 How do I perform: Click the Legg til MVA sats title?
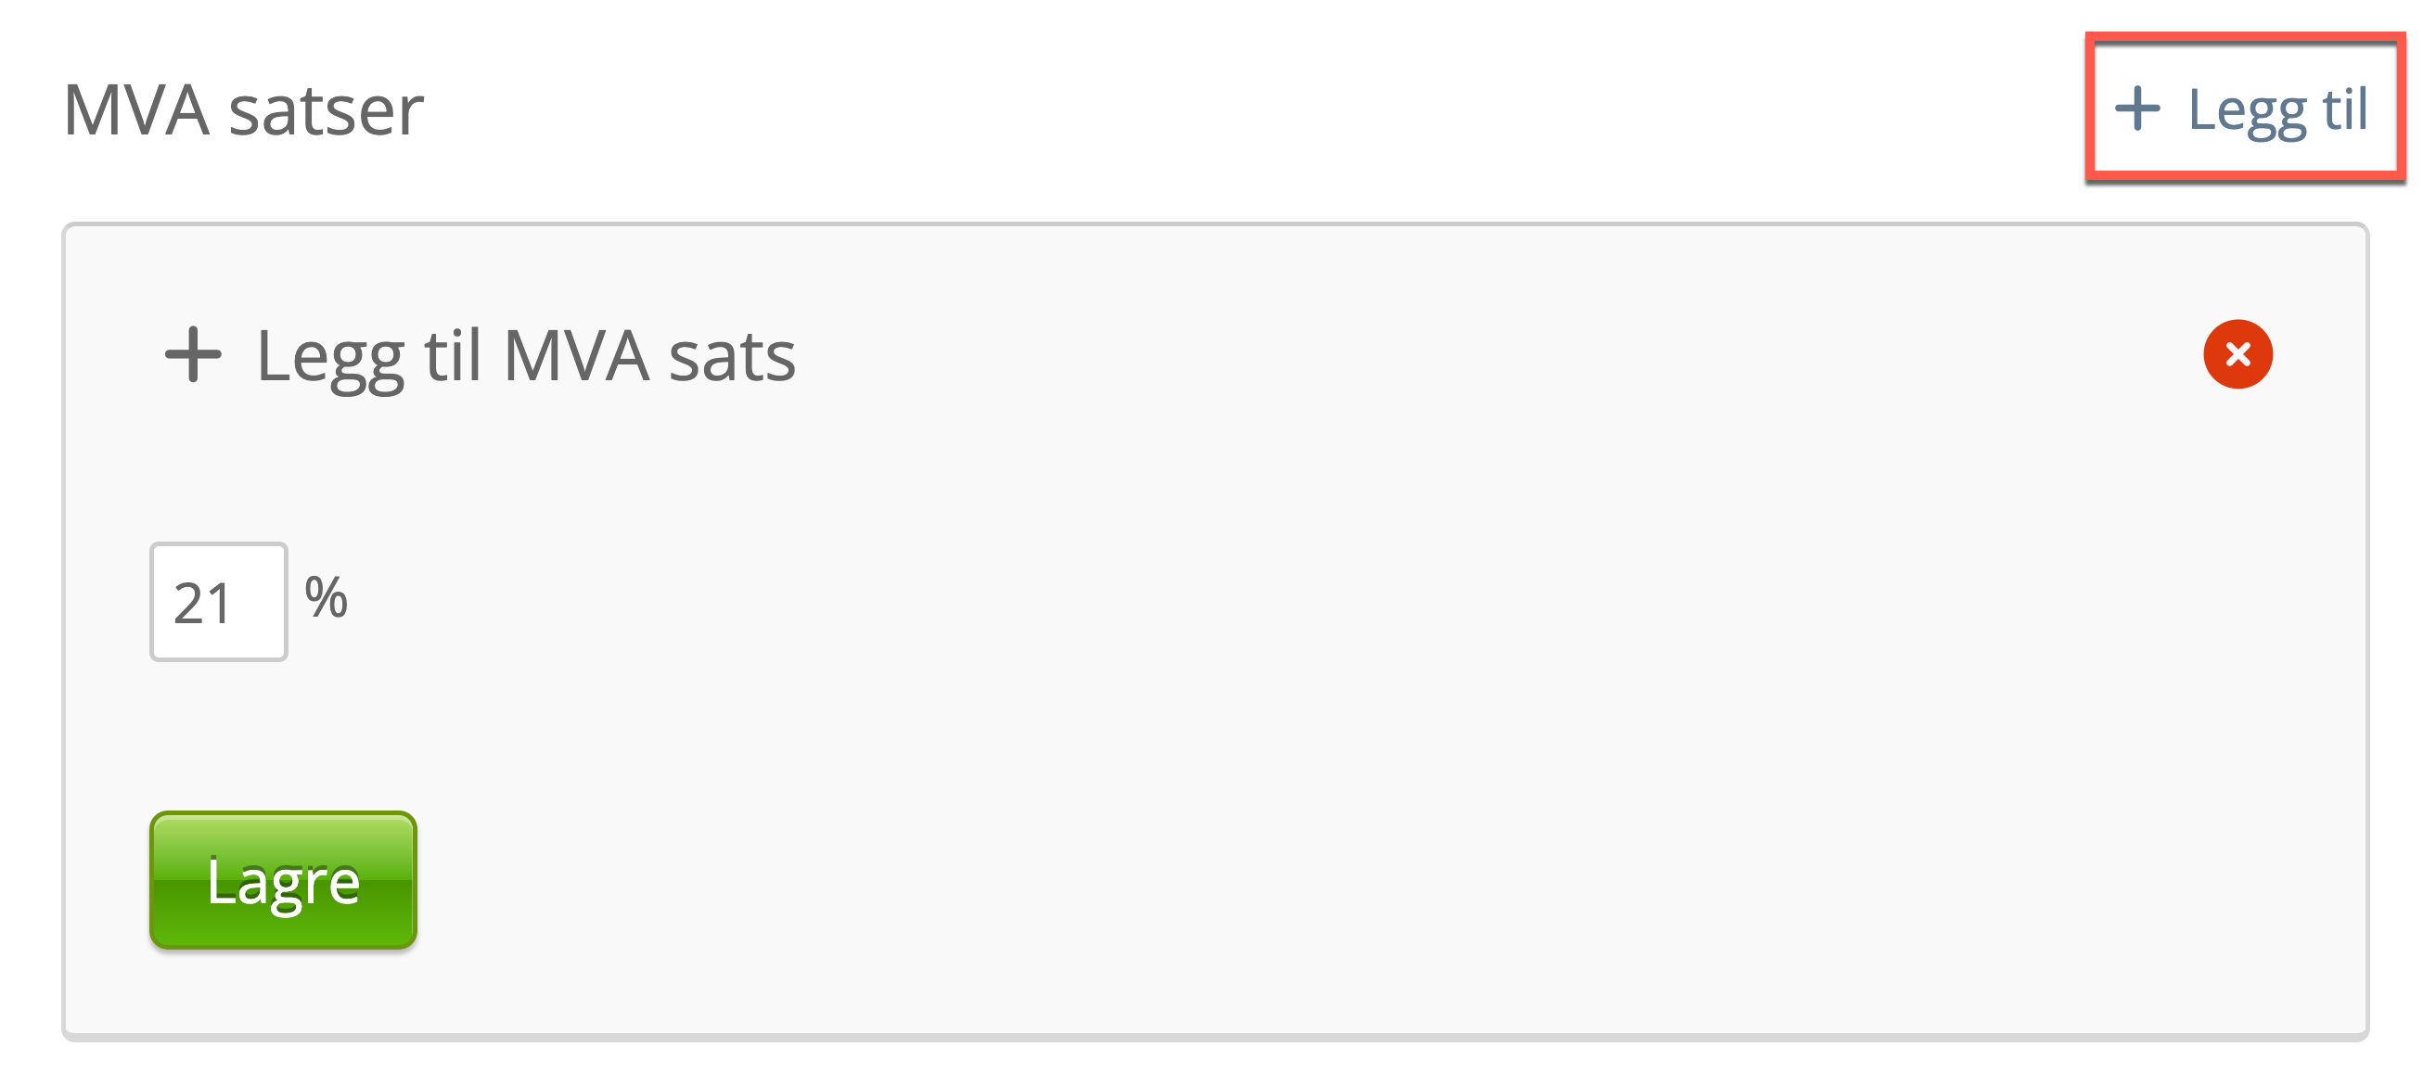point(526,356)
